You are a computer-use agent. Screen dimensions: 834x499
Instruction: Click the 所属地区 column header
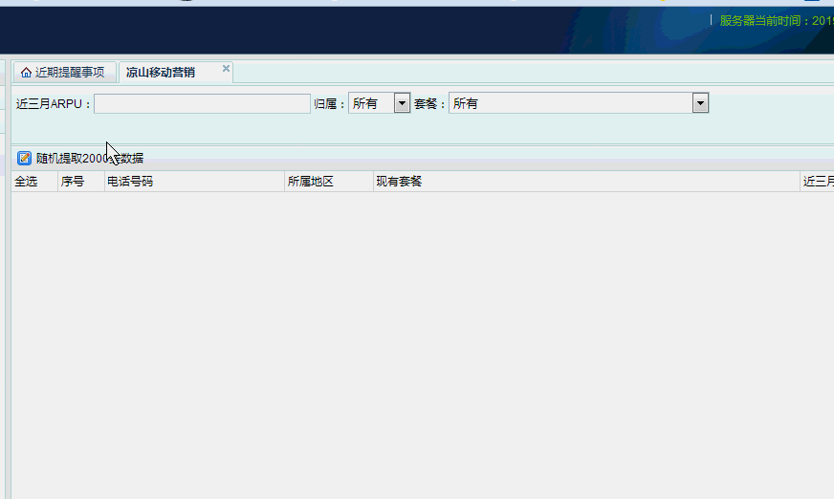click(x=329, y=182)
